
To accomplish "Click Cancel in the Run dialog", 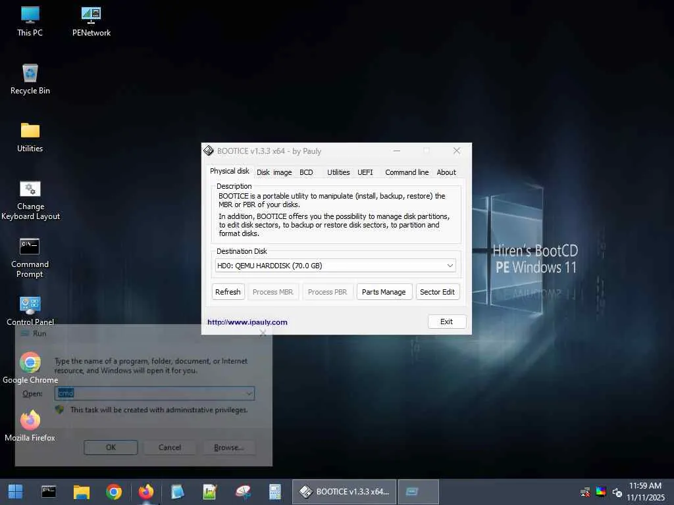I will click(x=169, y=447).
